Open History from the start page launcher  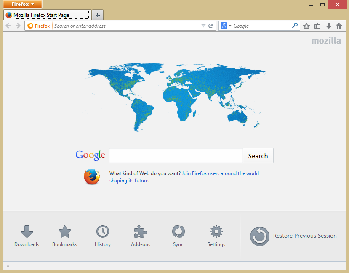tap(103, 236)
